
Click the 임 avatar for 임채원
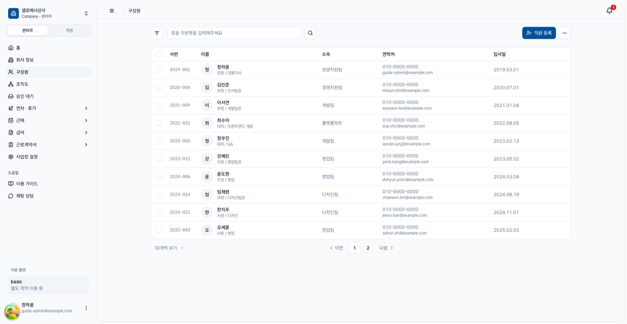207,194
